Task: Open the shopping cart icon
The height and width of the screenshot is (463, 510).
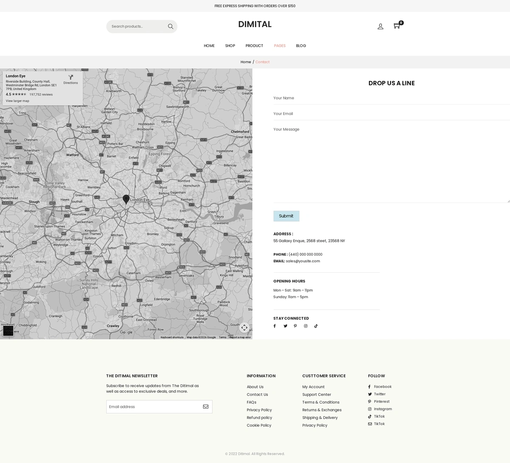Action: click(x=397, y=26)
